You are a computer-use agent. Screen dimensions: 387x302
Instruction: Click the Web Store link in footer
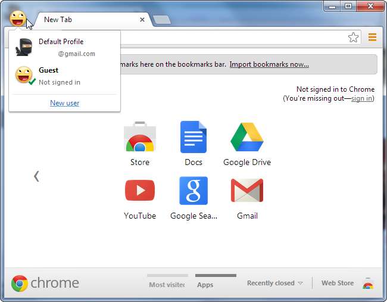(338, 283)
